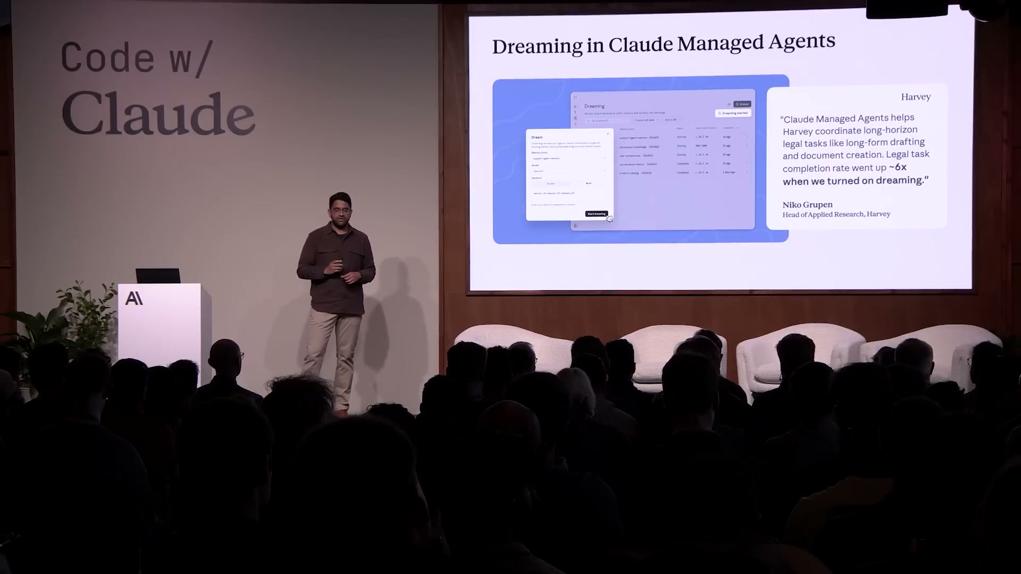Toggle the sidebar panel icon at top
1021x574 pixels.
575,98
